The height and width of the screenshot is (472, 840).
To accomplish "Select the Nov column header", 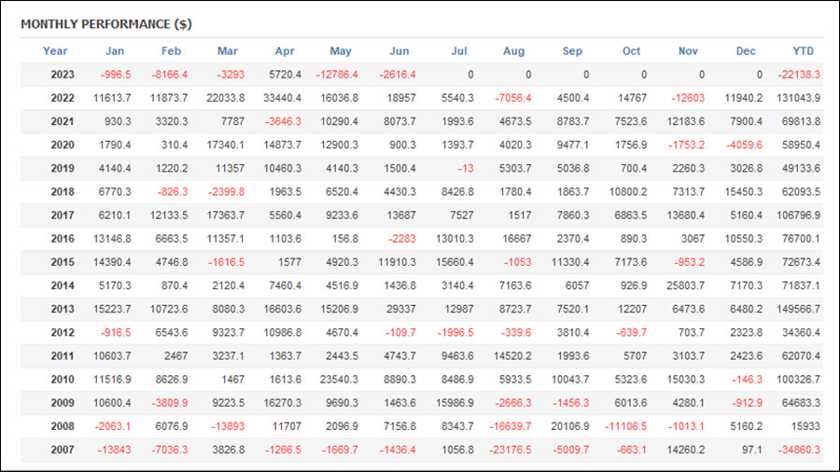I will [x=688, y=51].
